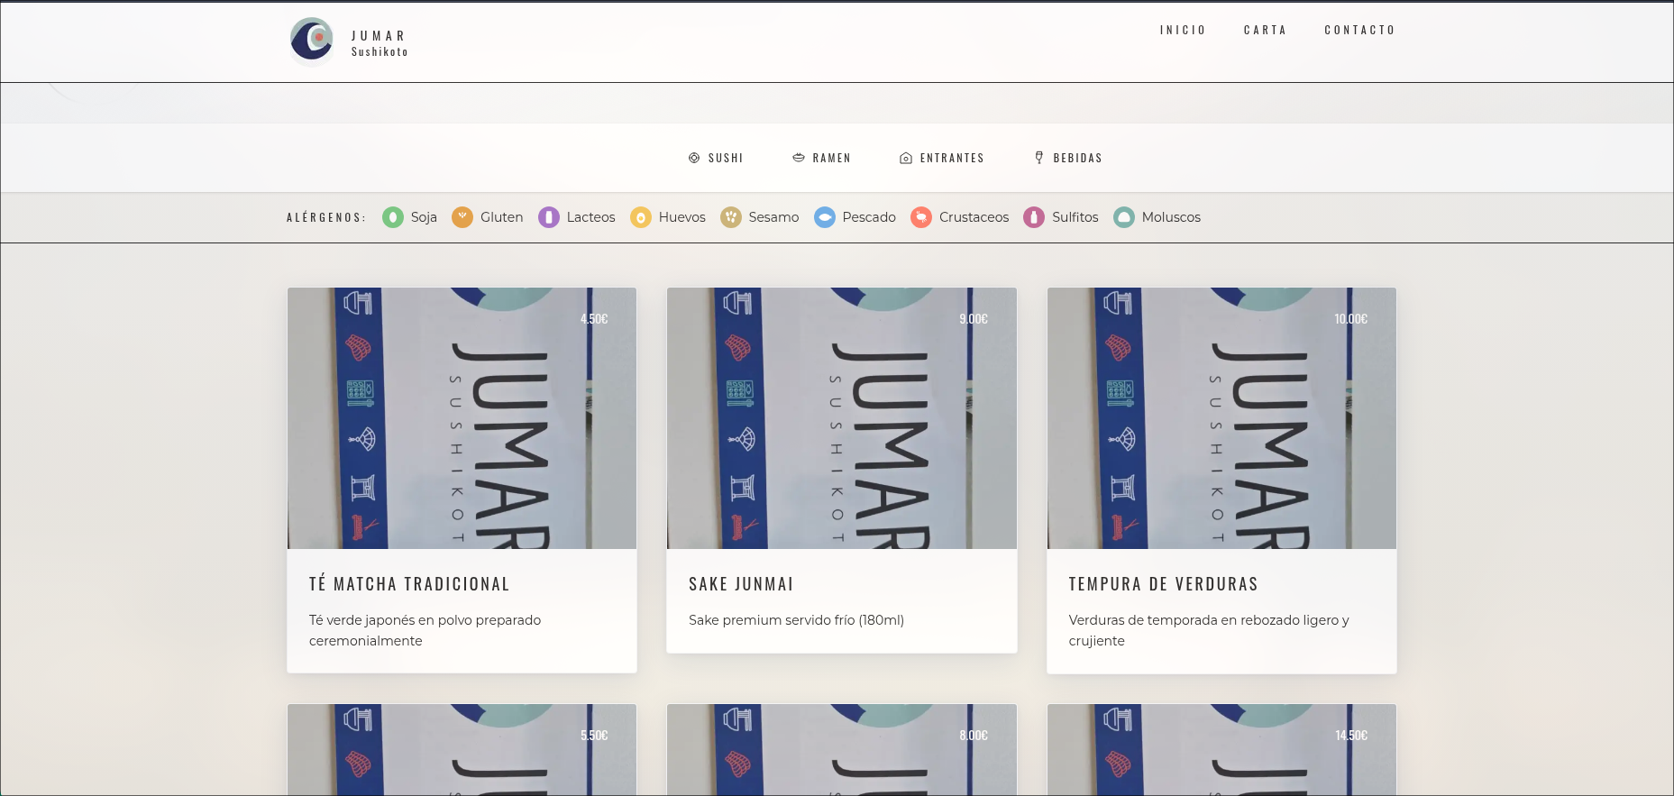Click the green Soja allergen icon

point(393,217)
